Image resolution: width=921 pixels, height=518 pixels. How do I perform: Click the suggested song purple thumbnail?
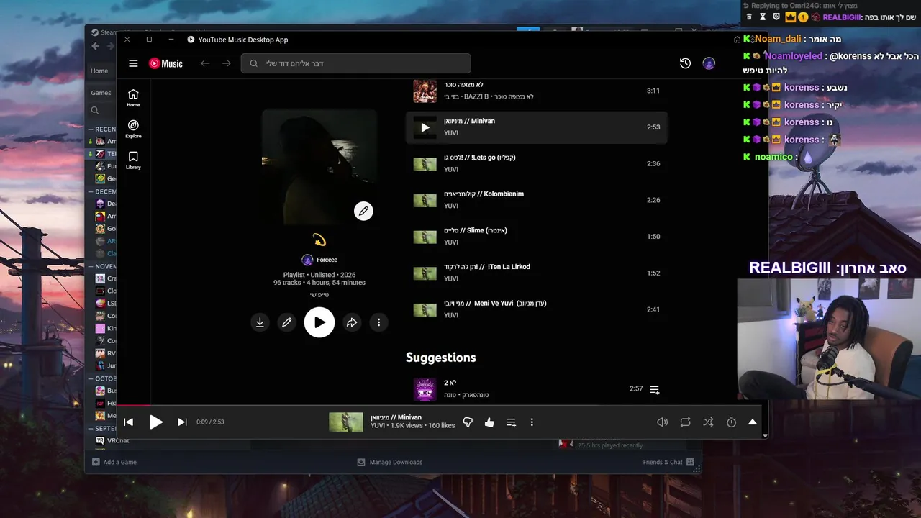425,389
